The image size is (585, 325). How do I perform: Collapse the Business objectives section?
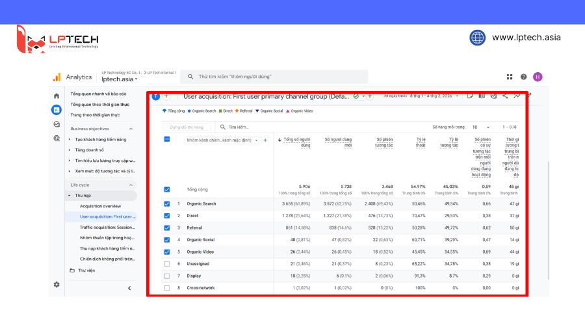[x=131, y=129]
